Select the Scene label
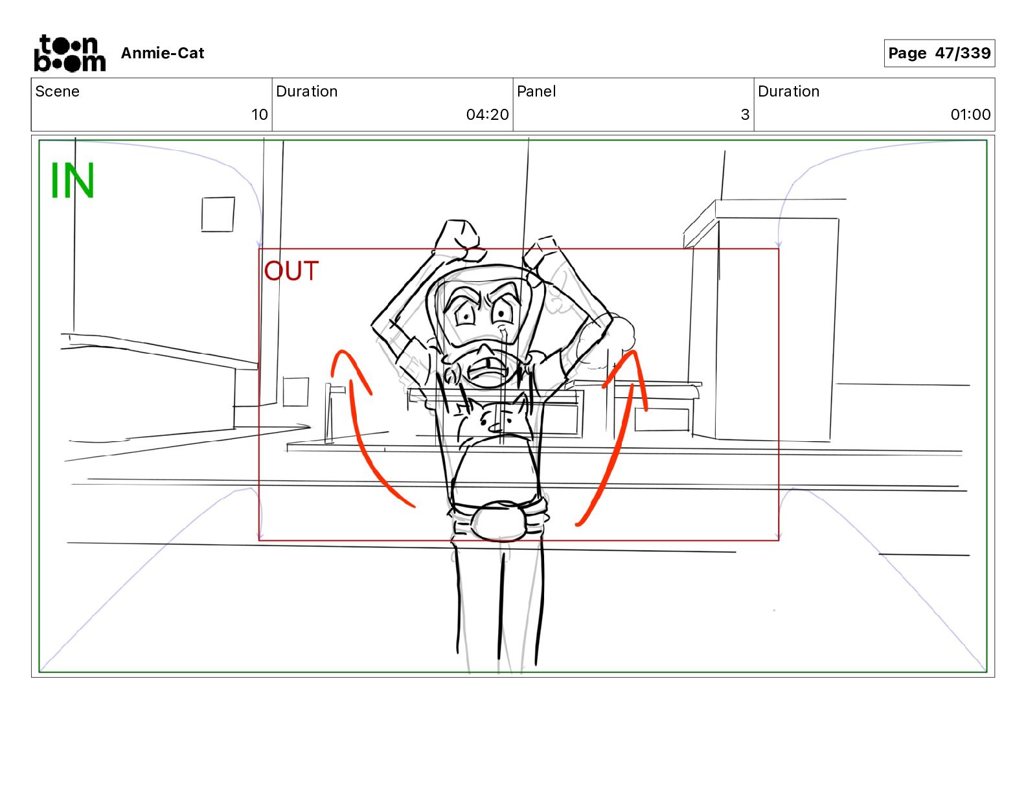 (58, 91)
